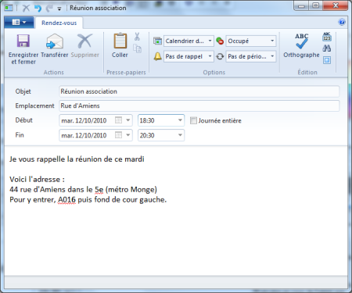Click the redo arrow in title bar
Screen dimensions: 352x293
(49, 9)
